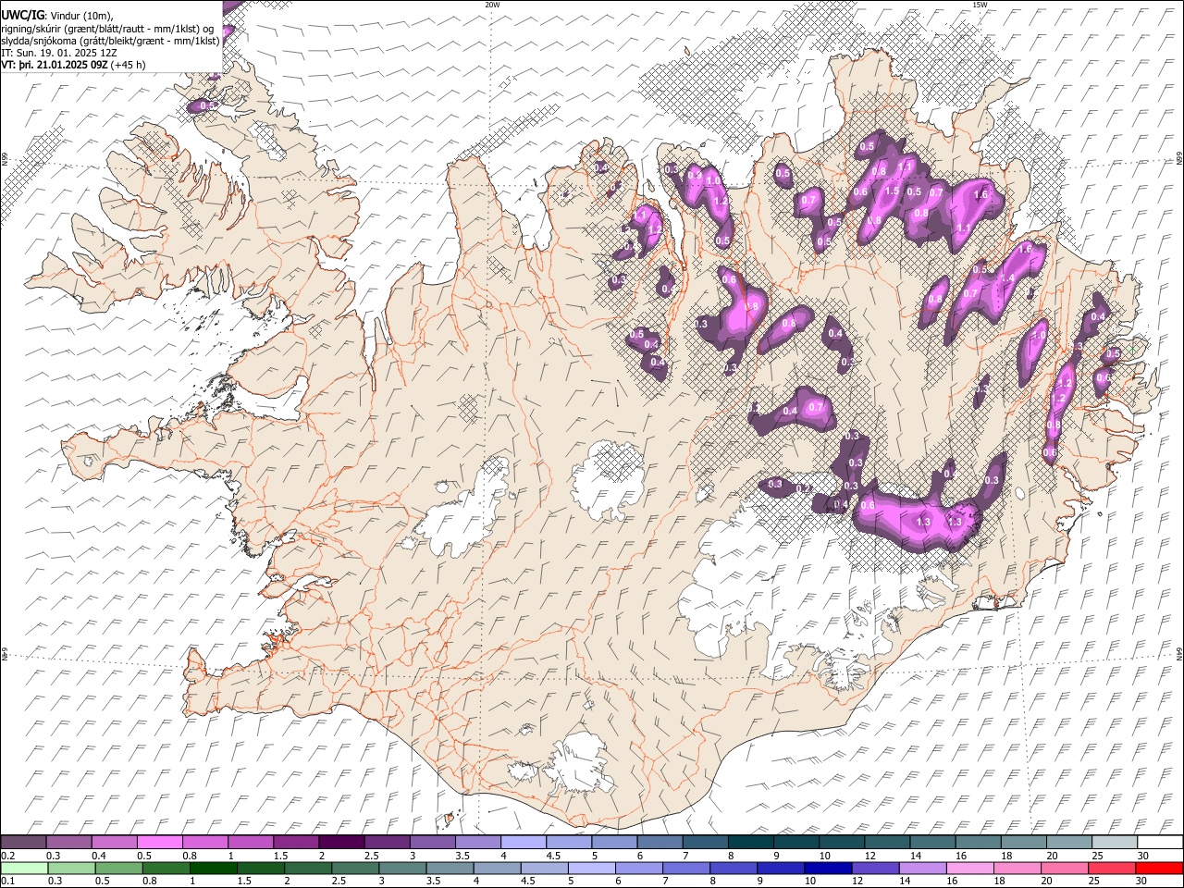Viewport: 1184px width, 888px height.
Task: Pick the pale green swatch between 0.1 and 0.3
Action: tap(23, 869)
